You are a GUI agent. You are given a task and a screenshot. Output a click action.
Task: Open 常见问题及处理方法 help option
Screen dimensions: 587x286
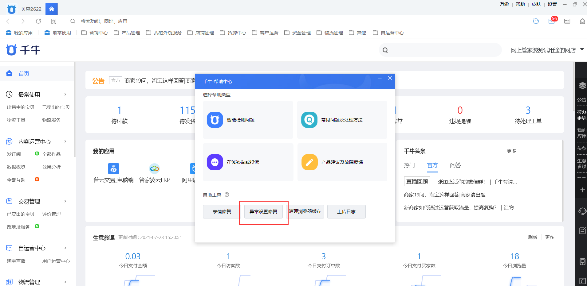click(x=342, y=120)
